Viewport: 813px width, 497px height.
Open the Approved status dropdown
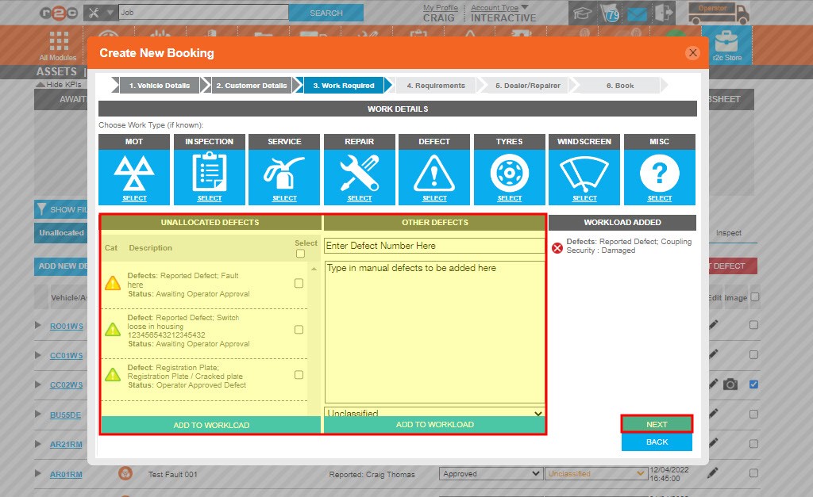click(488, 474)
